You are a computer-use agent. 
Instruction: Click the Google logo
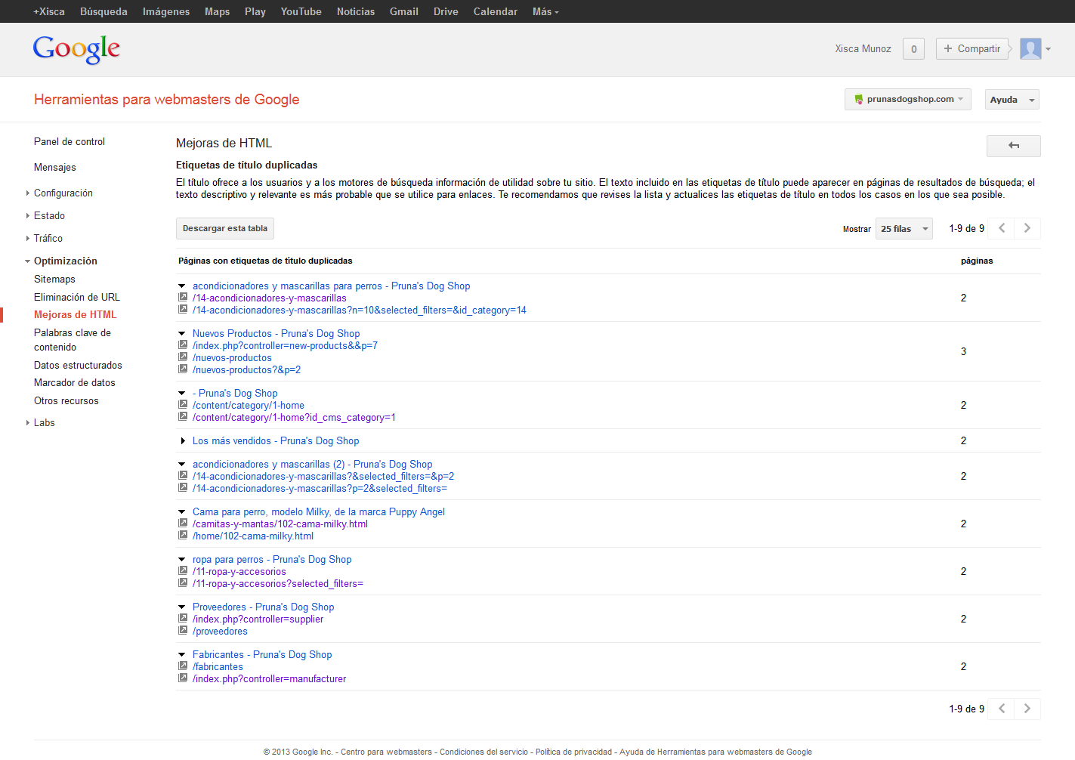tap(76, 49)
